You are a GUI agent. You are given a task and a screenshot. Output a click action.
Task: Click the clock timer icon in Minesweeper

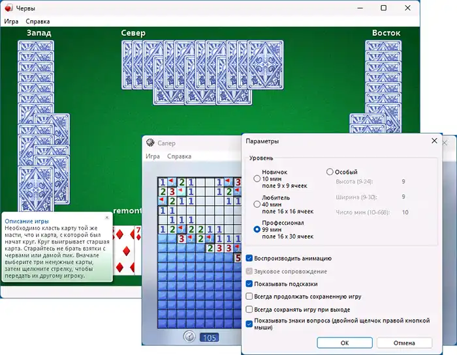[x=189, y=337]
